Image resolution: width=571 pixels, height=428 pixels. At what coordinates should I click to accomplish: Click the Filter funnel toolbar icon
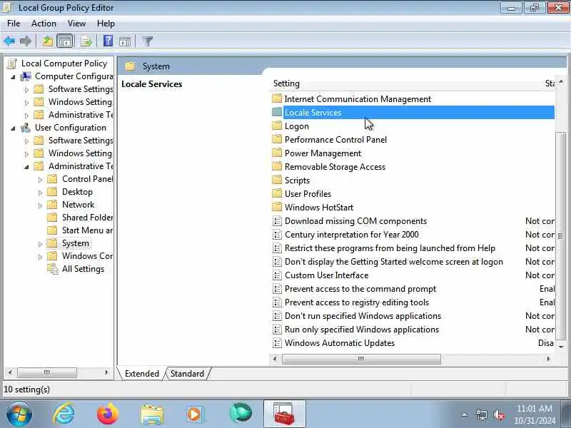click(x=148, y=41)
